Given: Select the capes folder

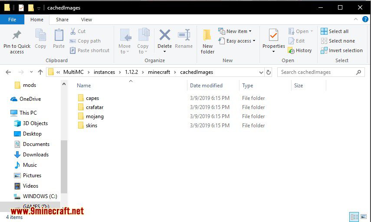Looking at the screenshot, I should point(88,98).
